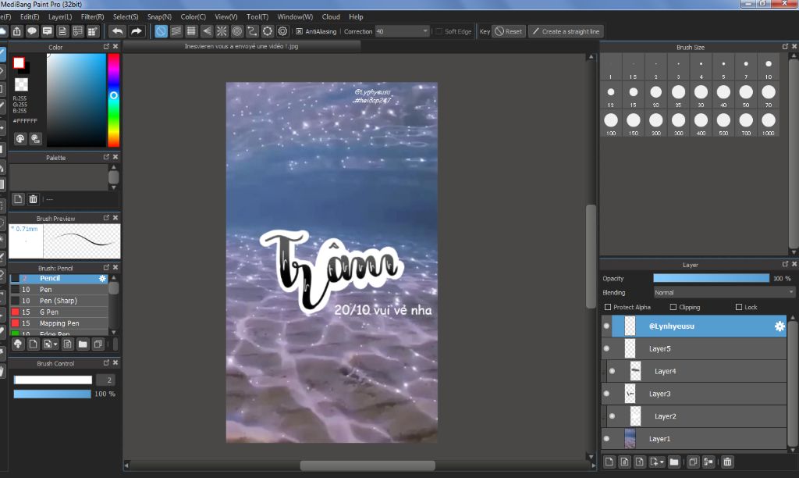Undock the Layer panel
The image size is (799, 478).
(x=785, y=264)
